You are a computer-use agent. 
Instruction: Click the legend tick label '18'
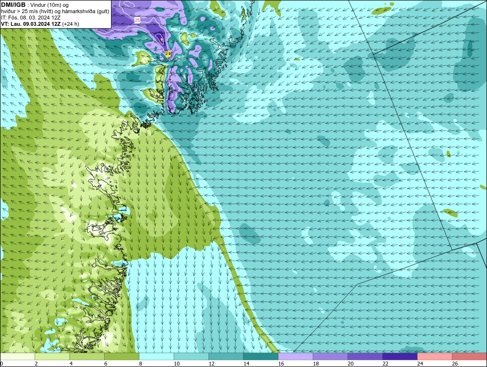coord(316,364)
